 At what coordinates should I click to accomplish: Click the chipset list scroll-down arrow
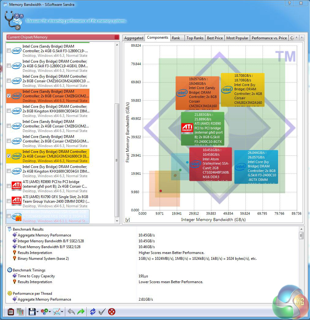[117, 221]
